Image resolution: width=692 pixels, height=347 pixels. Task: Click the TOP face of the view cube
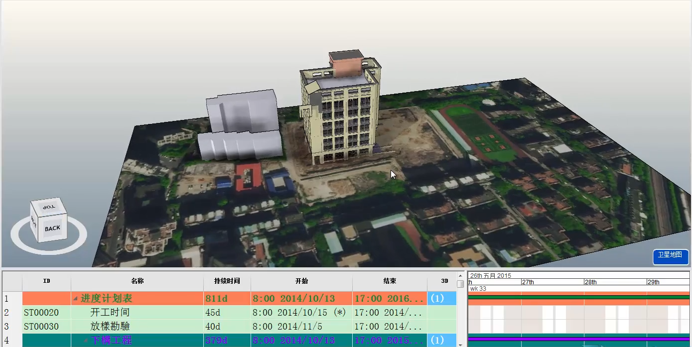48,207
